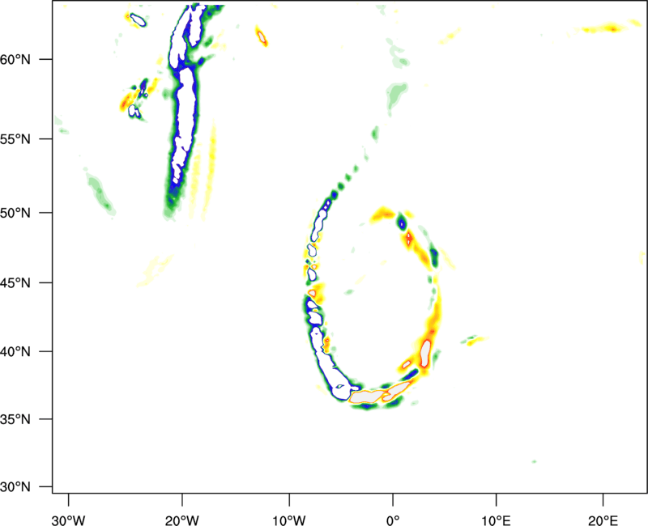Click the 10°E longitude label
648x526 pixels.
[x=496, y=520]
